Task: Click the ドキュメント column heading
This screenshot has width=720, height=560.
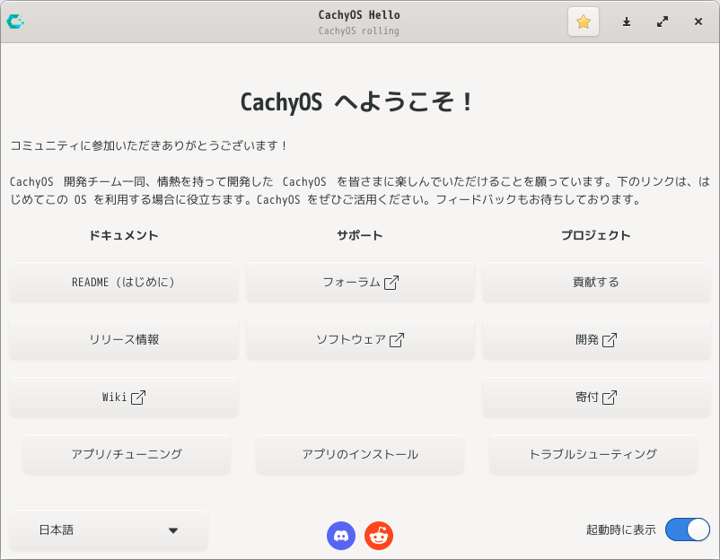Action: coord(124,235)
